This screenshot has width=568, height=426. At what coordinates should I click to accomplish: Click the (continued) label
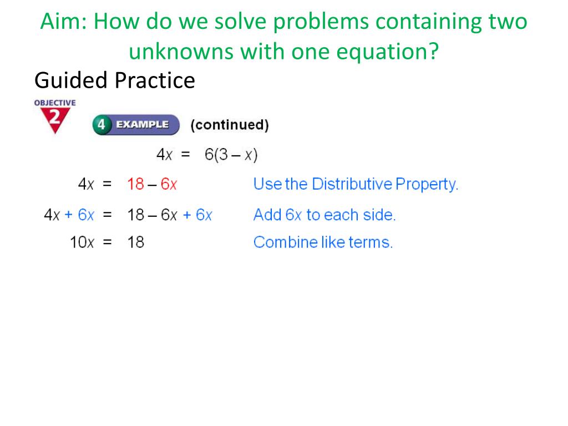230,125
